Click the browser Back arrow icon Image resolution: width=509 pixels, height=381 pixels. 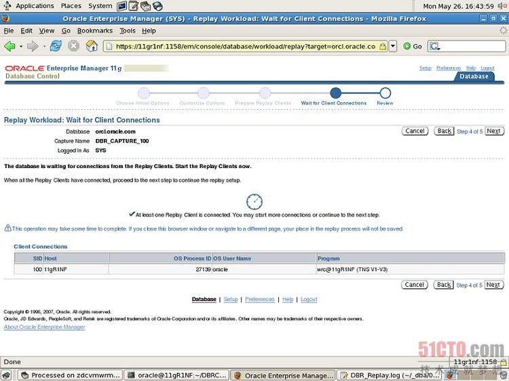click(x=10, y=46)
